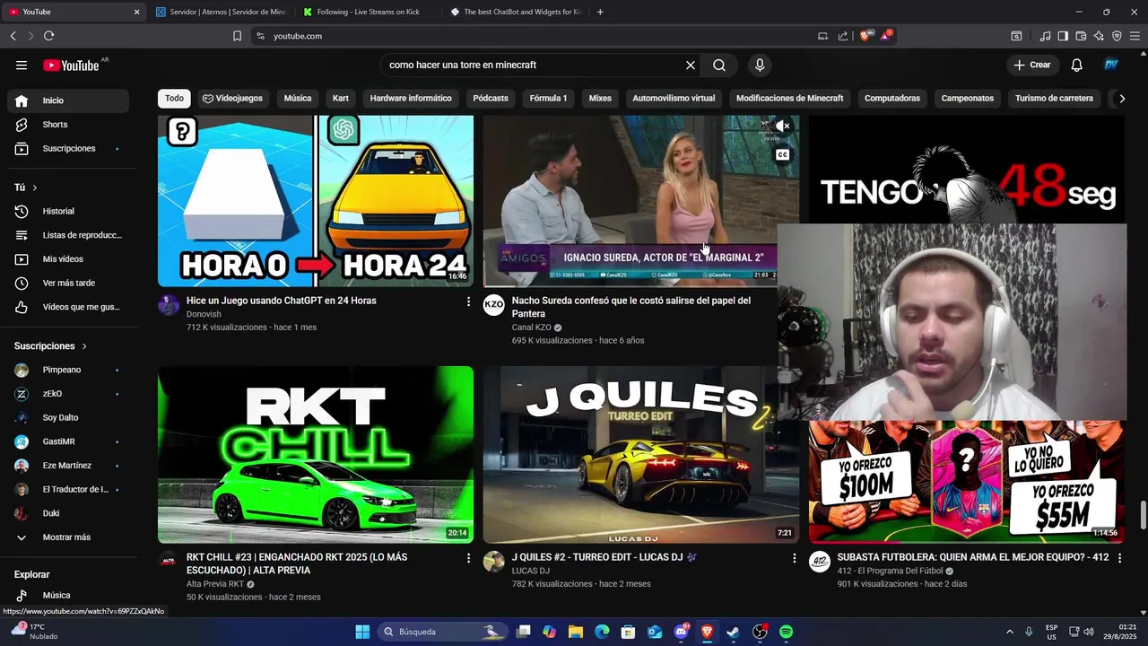1148x646 pixels.
Task: Show more filter chips arrow
Action: (x=1121, y=98)
